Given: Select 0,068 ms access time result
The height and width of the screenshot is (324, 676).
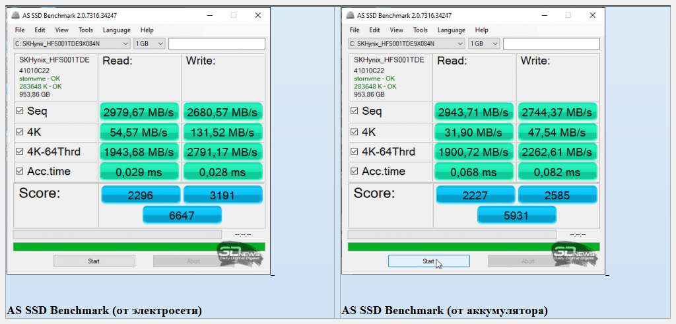Looking at the screenshot, I should pos(473,172).
